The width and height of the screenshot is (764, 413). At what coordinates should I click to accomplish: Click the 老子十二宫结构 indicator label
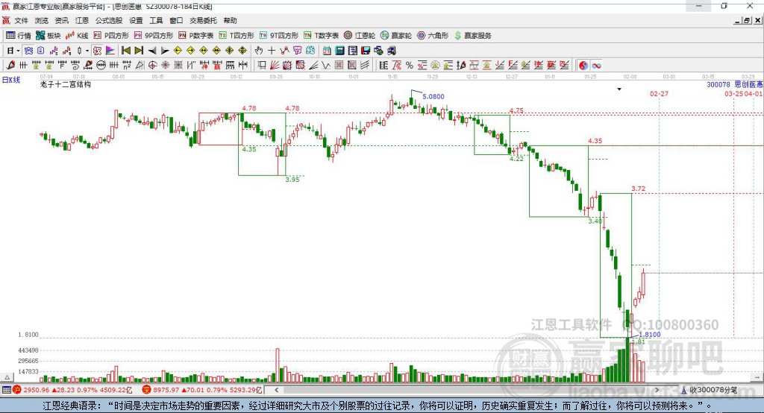(x=66, y=84)
